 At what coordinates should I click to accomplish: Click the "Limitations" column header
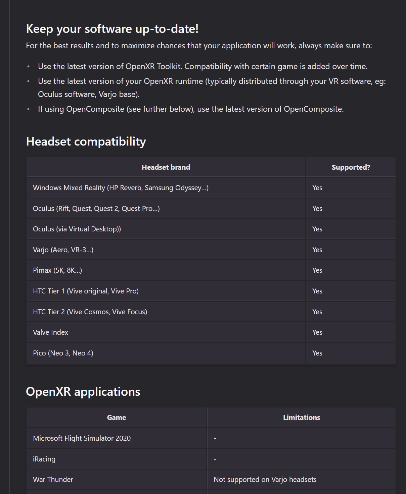coord(301,418)
